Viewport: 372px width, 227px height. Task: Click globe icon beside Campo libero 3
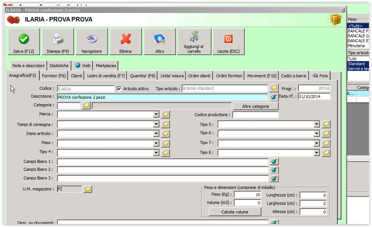274,178
